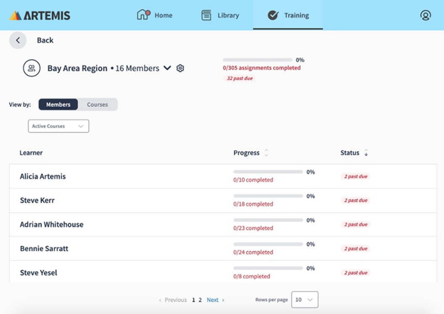Switch view to Members
The width and height of the screenshot is (444, 314).
(x=58, y=104)
